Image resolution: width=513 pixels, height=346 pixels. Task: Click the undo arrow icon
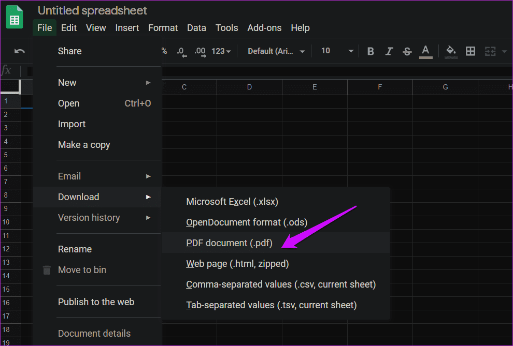click(20, 51)
